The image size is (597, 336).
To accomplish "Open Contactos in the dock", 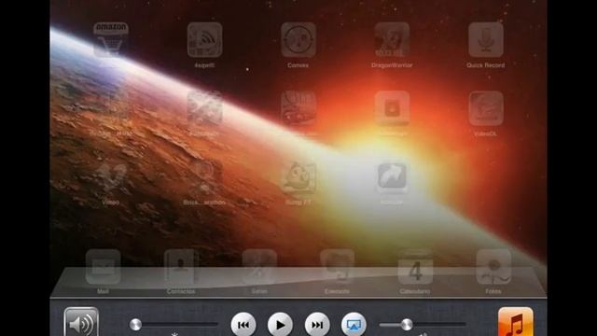I will pyautogui.click(x=181, y=267).
